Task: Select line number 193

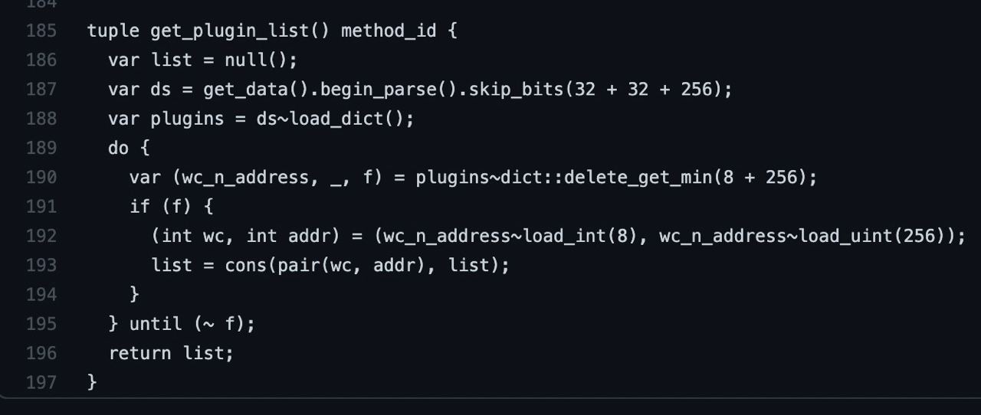Action: [41, 266]
